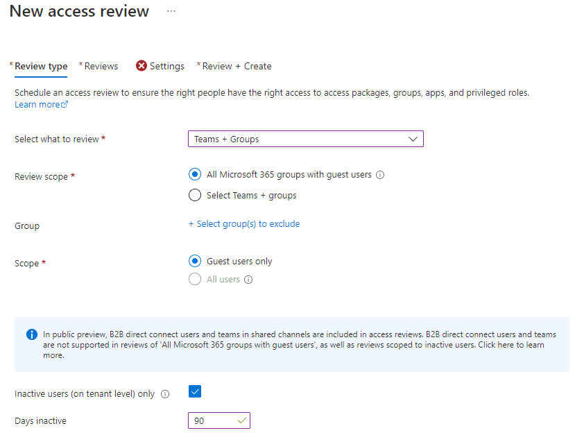Click the Days inactive input field
The image size is (575, 435).
click(x=212, y=421)
